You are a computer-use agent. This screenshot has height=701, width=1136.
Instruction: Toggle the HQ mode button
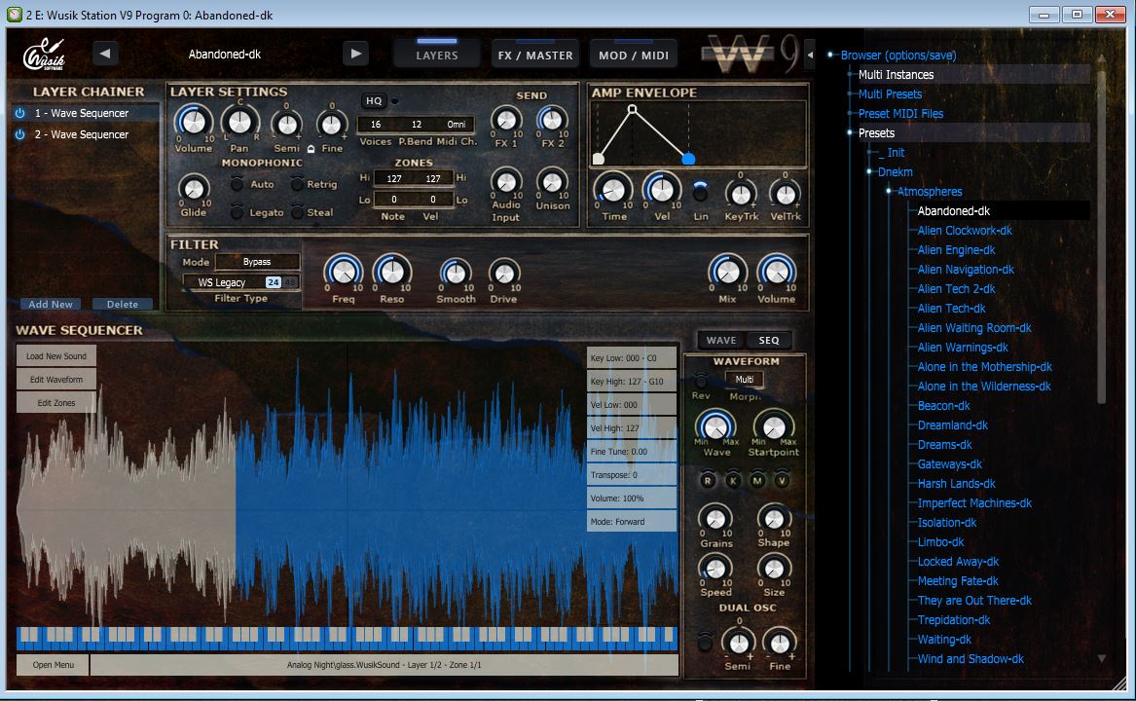pos(374,100)
